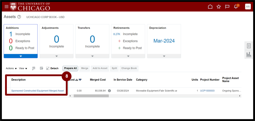Expand the Depreciation infotile arrow
The width and height of the screenshot is (255, 121).
(x=164, y=56)
